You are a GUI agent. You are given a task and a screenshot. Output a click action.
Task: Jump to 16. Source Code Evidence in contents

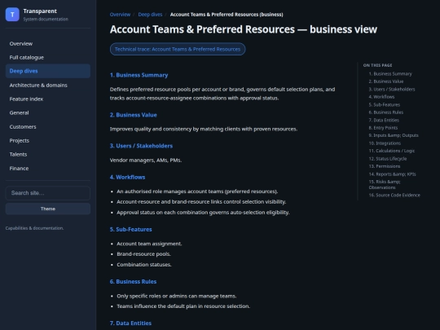coord(394,195)
